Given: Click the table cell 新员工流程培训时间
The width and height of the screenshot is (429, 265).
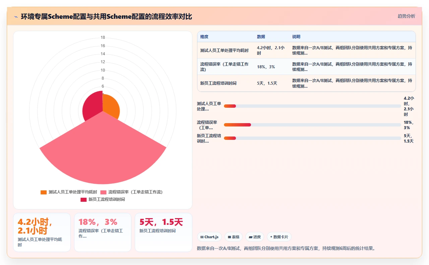Looking at the screenshot, I should tap(226, 83).
